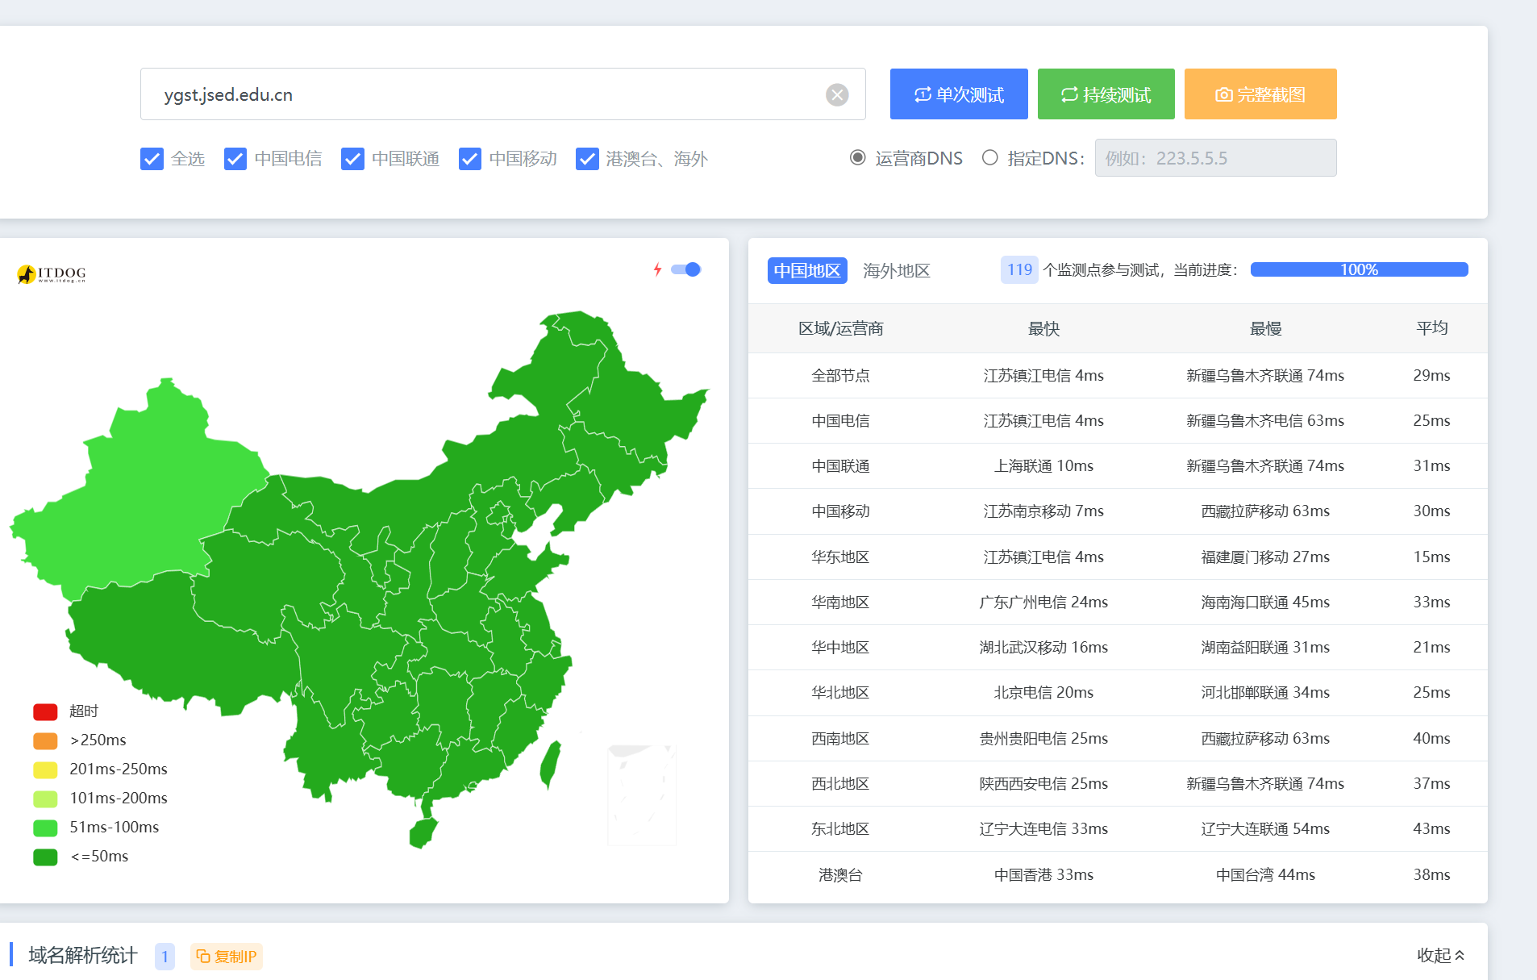Switch to the 海外地区 tab

click(x=896, y=271)
